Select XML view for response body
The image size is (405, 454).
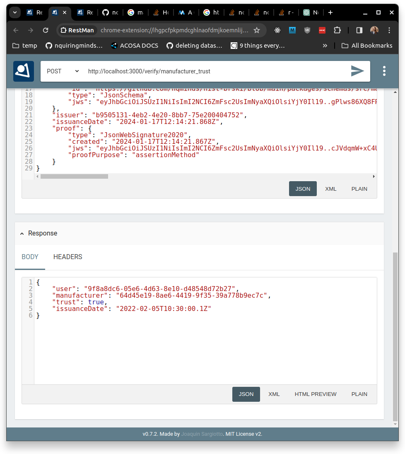point(274,394)
